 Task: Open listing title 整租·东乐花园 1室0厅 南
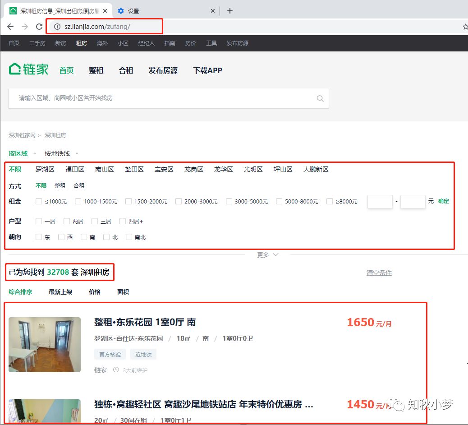point(145,322)
